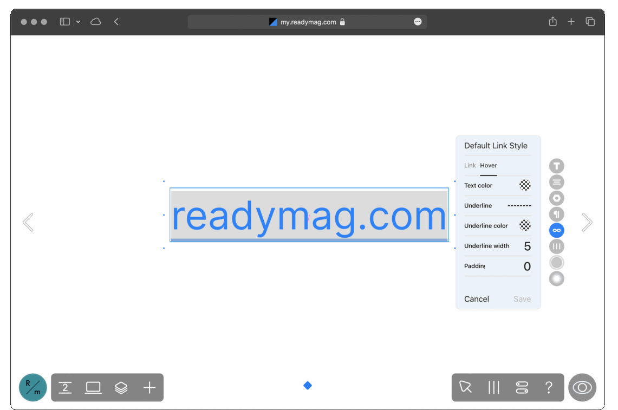
Task: Click the browser back arrow
Action: tap(116, 22)
